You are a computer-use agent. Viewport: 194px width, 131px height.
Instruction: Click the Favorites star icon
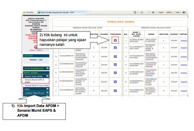point(24,12)
